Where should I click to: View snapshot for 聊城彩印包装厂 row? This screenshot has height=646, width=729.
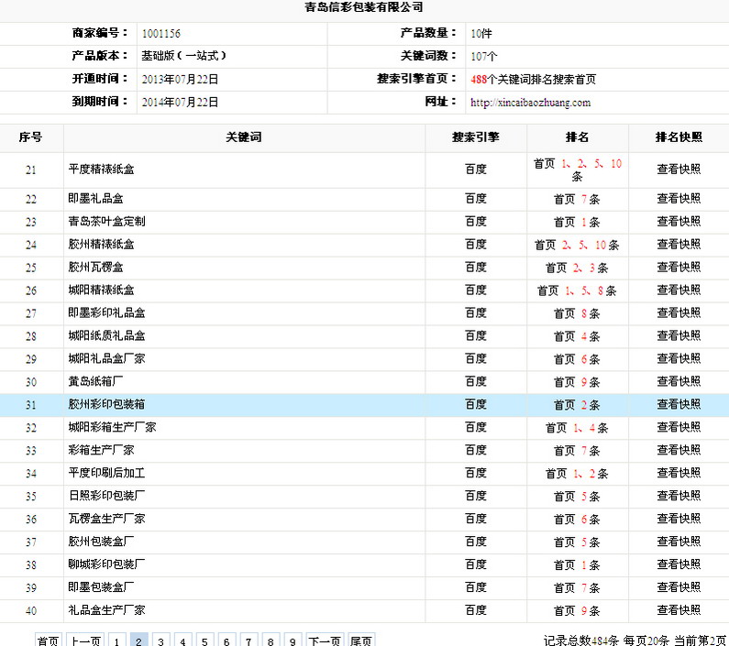tap(679, 565)
